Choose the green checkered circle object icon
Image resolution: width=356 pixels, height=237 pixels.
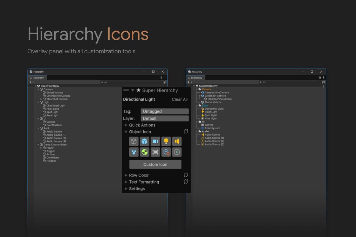tap(144, 152)
